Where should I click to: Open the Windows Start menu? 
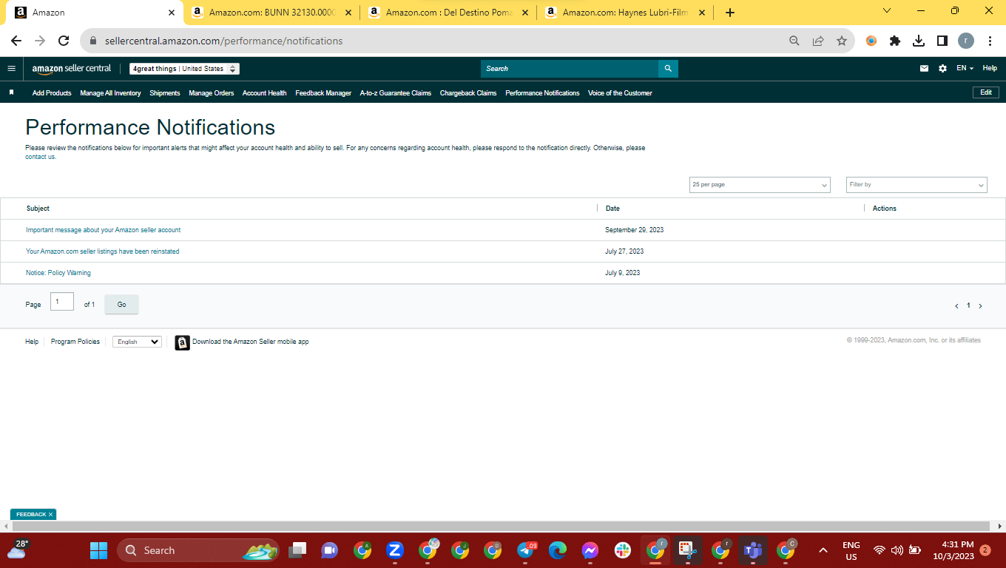coord(98,550)
